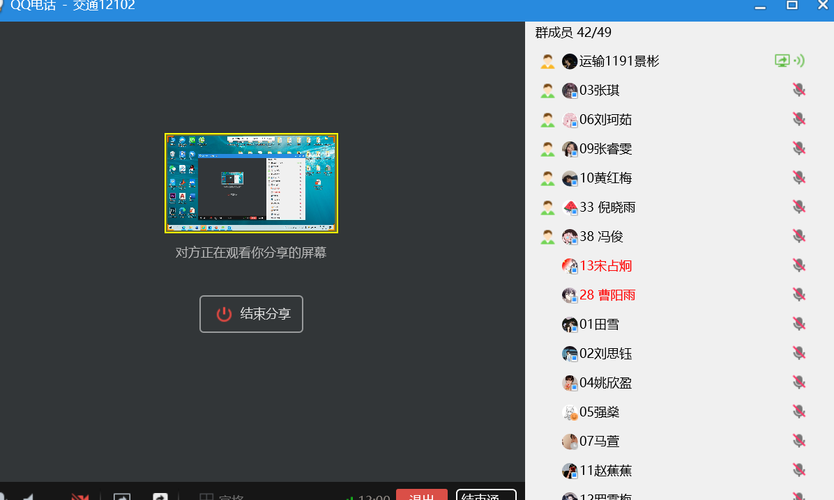Toggle the mic icon for 28 曹阳雨
The image size is (834, 500).
tap(799, 295)
